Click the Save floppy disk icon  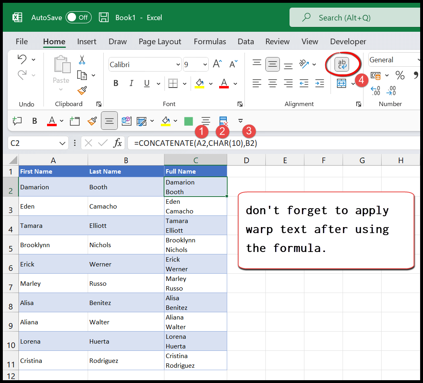[104, 18]
